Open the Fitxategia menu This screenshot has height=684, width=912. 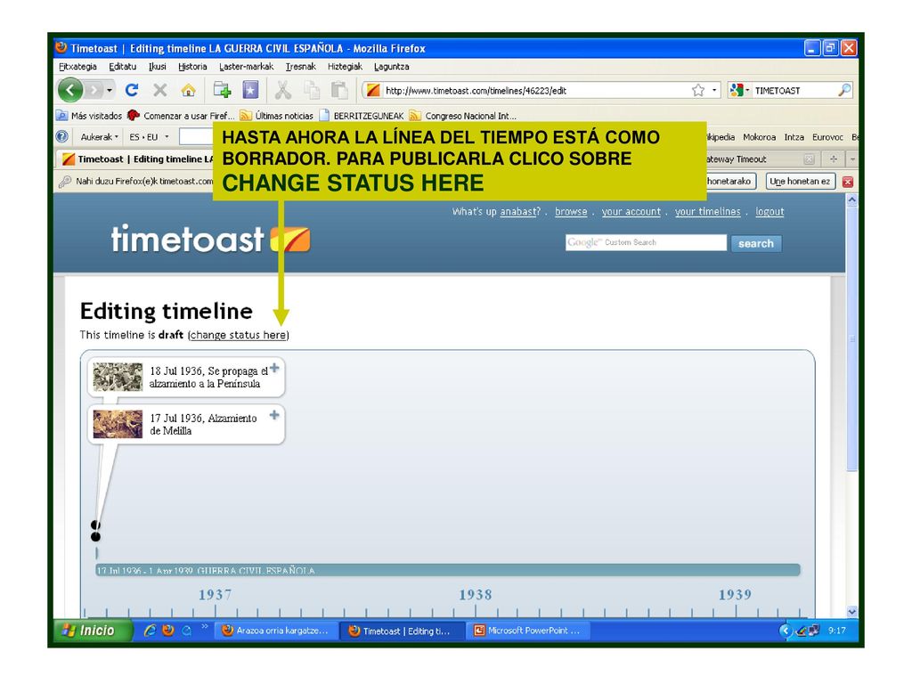[78, 66]
